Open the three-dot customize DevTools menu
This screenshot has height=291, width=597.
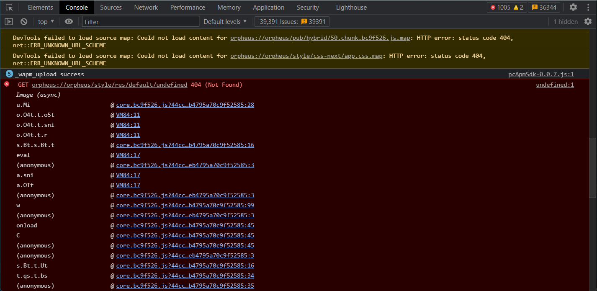pyautogui.click(x=588, y=7)
